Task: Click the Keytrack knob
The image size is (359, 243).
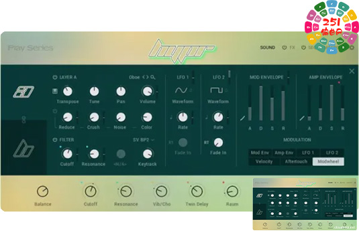Action: pyautogui.click(x=148, y=154)
